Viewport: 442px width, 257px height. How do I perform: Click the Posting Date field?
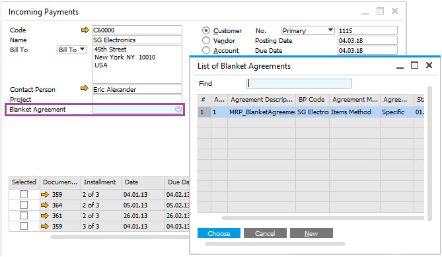[x=367, y=40]
